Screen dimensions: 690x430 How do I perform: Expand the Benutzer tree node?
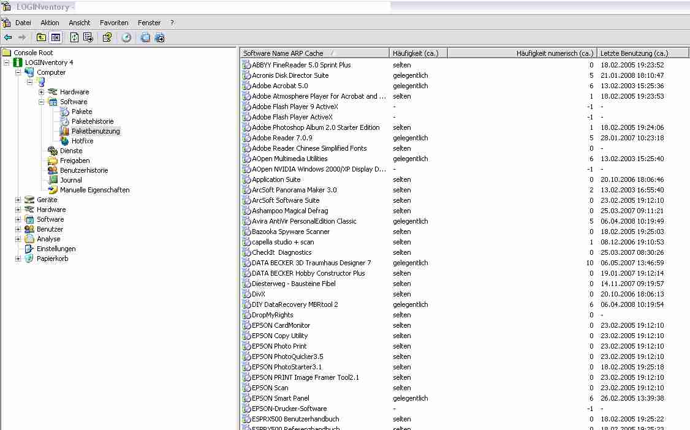coord(18,229)
